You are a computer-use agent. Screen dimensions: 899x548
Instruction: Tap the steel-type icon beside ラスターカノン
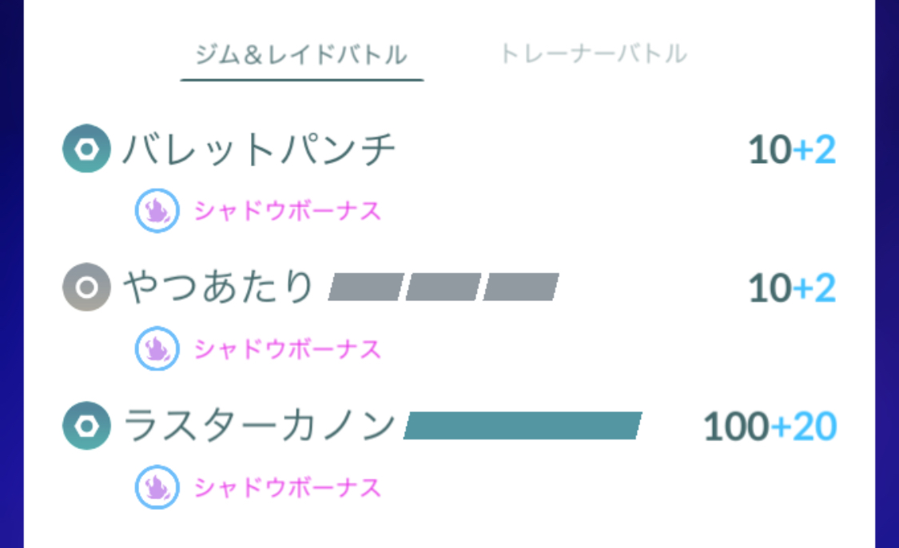point(86,426)
